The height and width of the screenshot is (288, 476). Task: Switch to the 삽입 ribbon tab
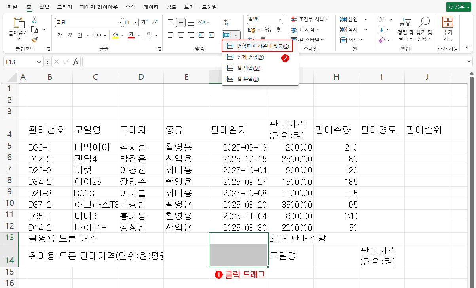pos(44,7)
